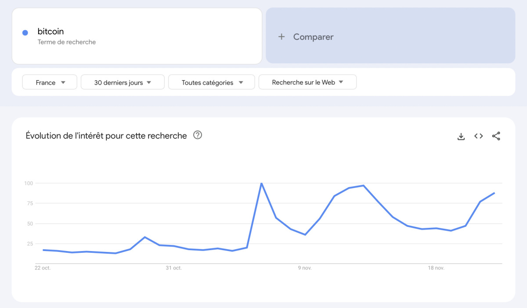
Task: Click the 'Terme de recherche' subtitle
Action: click(x=67, y=42)
